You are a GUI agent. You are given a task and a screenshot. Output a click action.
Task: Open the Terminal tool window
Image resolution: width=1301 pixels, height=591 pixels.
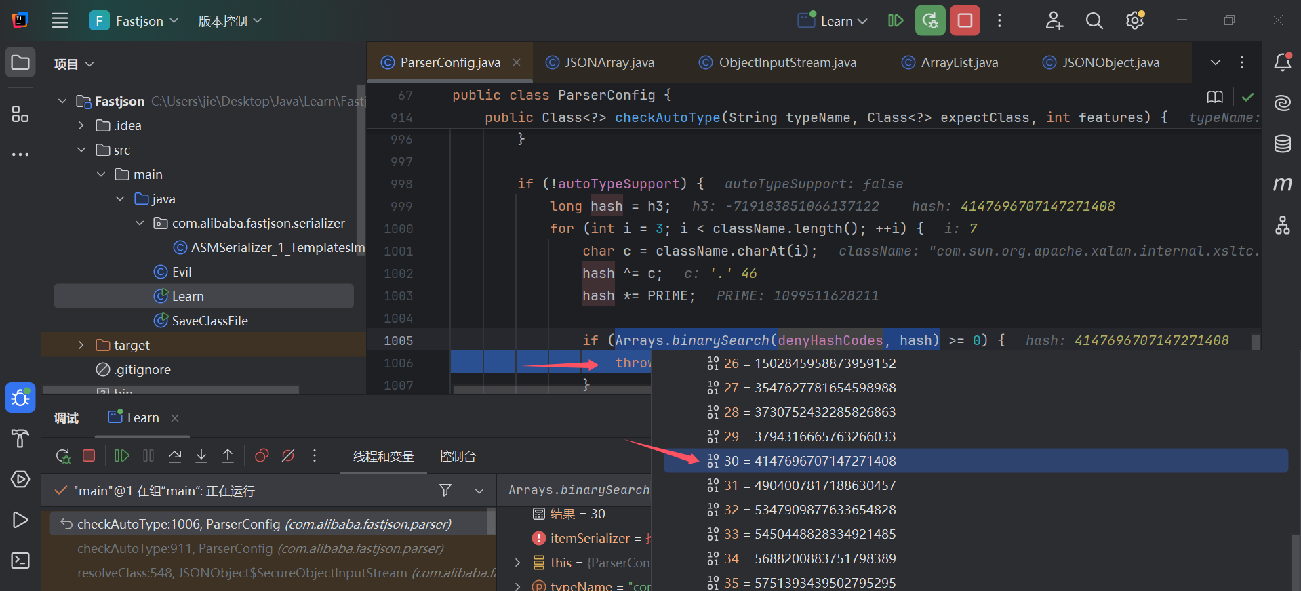point(20,561)
